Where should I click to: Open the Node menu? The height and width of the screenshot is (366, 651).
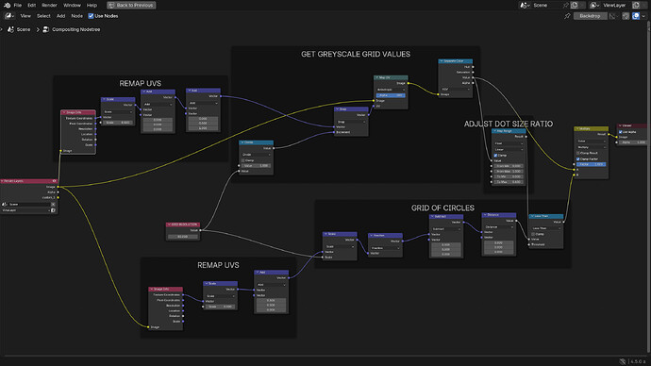pyautogui.click(x=76, y=16)
